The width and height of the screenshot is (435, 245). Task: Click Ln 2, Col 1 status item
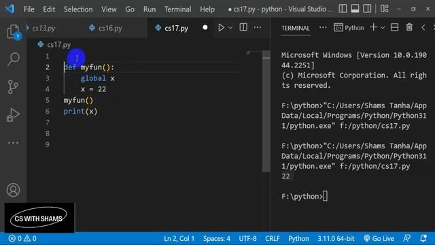click(x=179, y=238)
